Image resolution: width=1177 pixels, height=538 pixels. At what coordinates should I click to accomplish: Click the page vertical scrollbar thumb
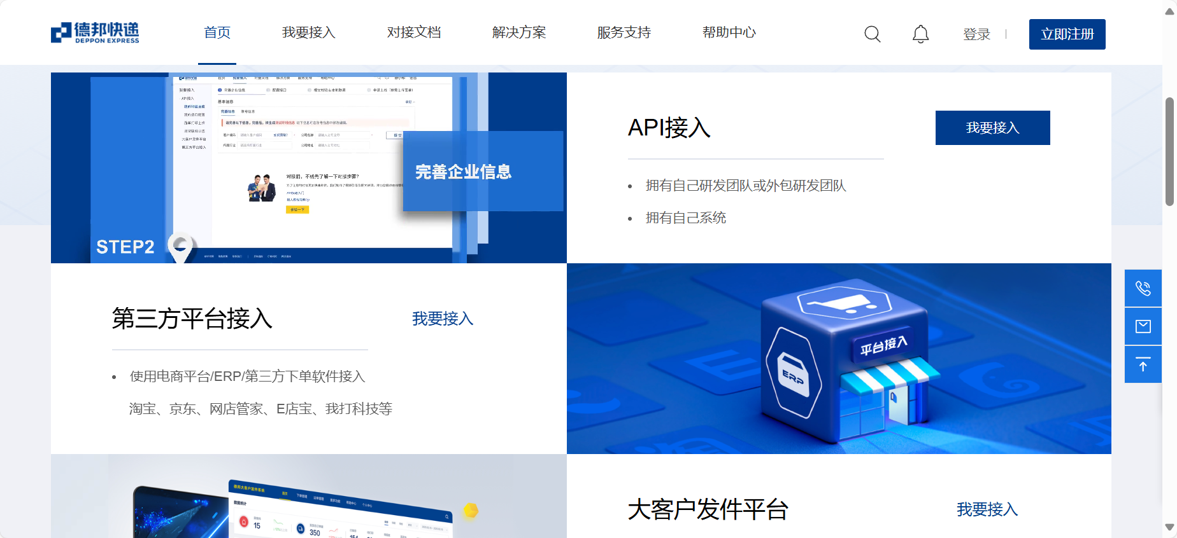click(x=1169, y=151)
